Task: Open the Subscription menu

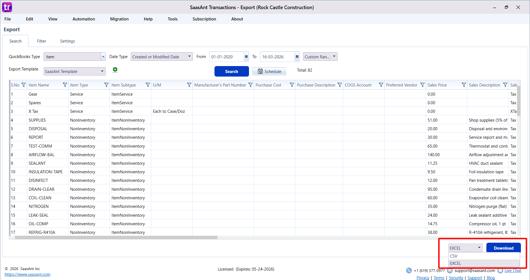Action: tap(204, 19)
